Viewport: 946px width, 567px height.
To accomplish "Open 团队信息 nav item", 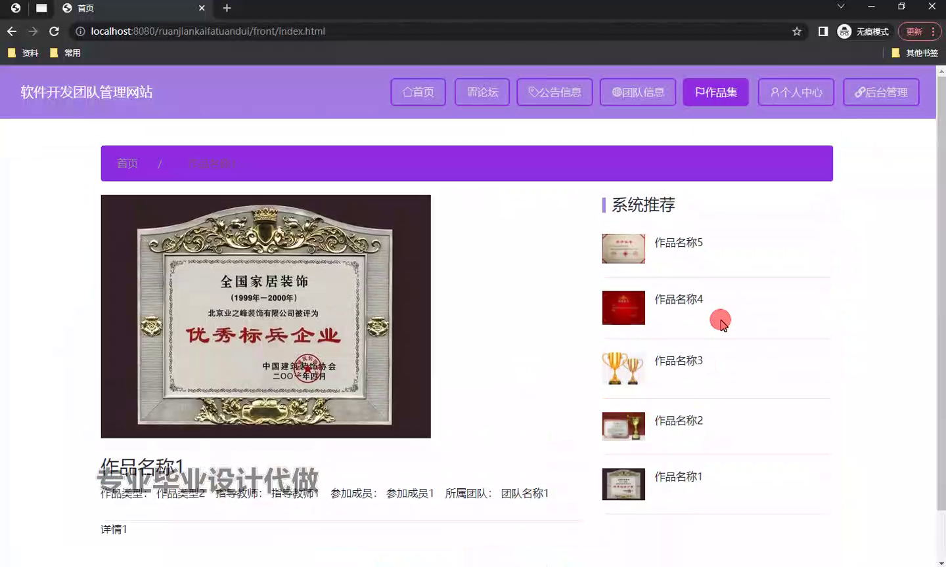I will click(638, 92).
